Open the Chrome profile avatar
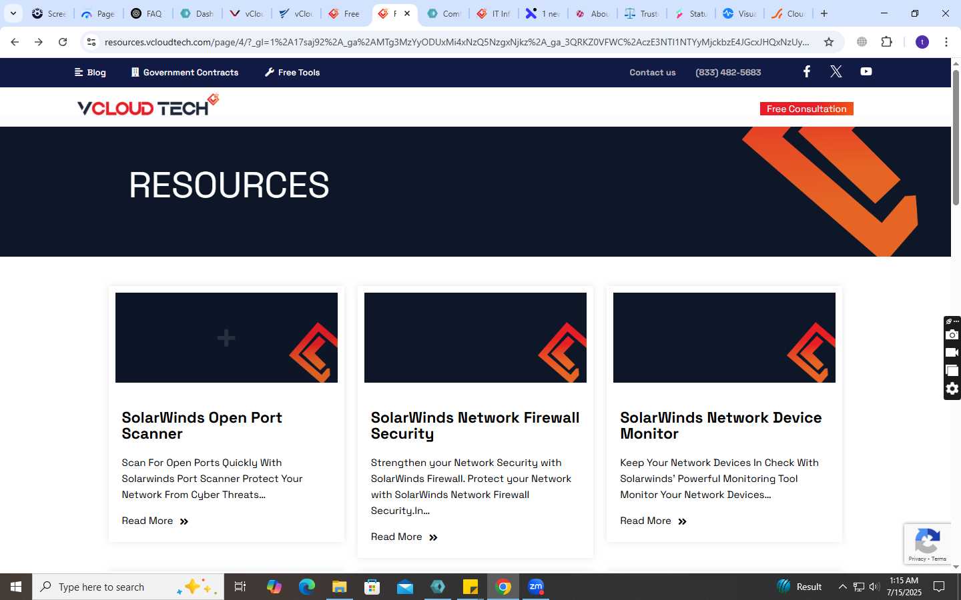The height and width of the screenshot is (600, 961). [922, 42]
